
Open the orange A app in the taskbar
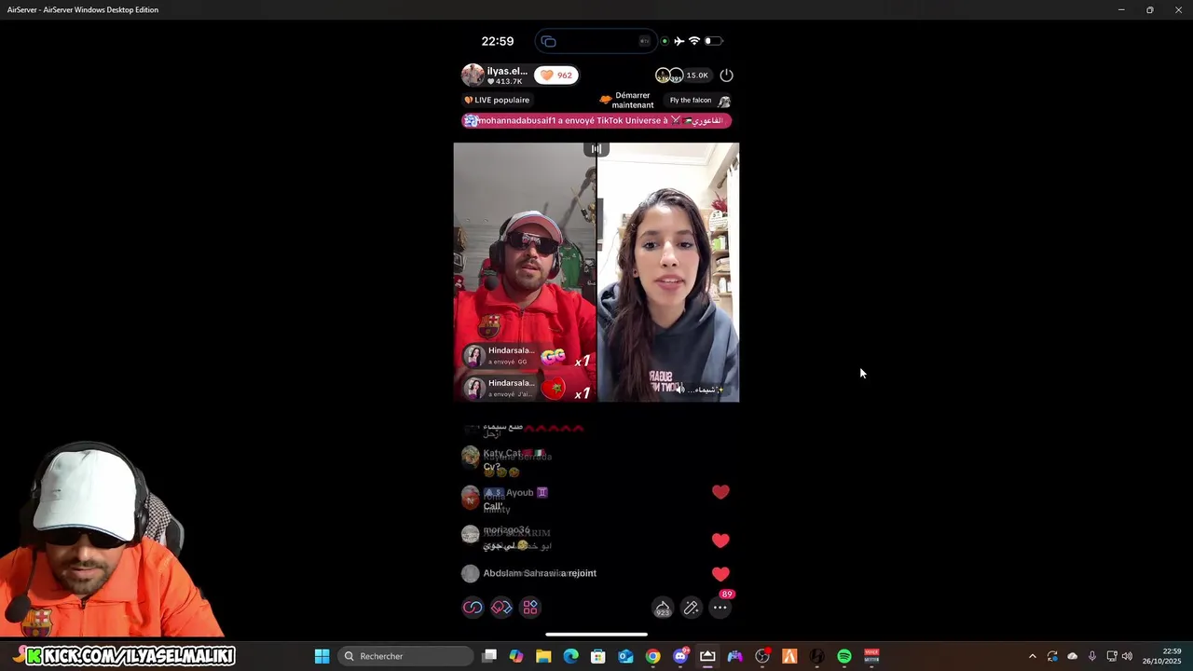(789, 656)
